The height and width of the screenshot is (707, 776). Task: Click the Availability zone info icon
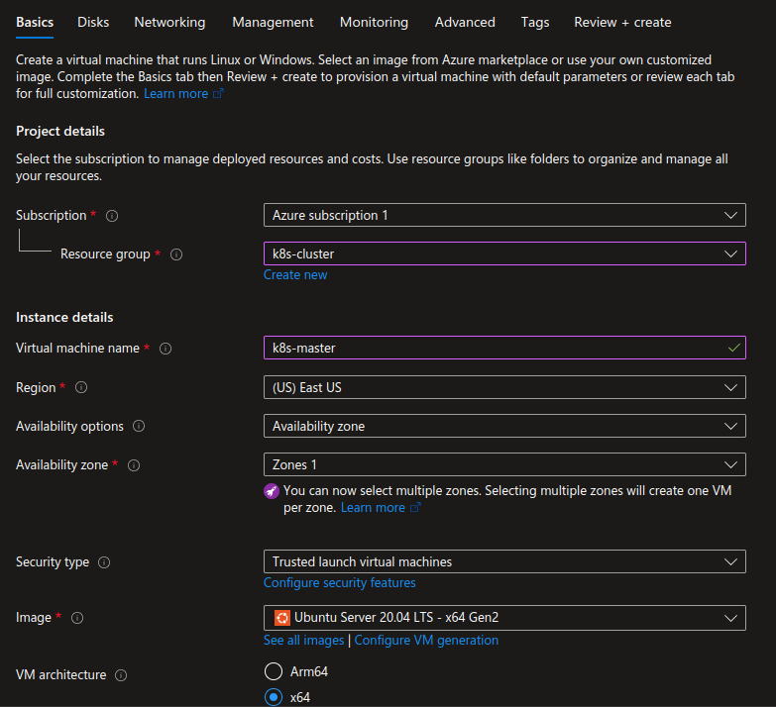pyautogui.click(x=134, y=465)
